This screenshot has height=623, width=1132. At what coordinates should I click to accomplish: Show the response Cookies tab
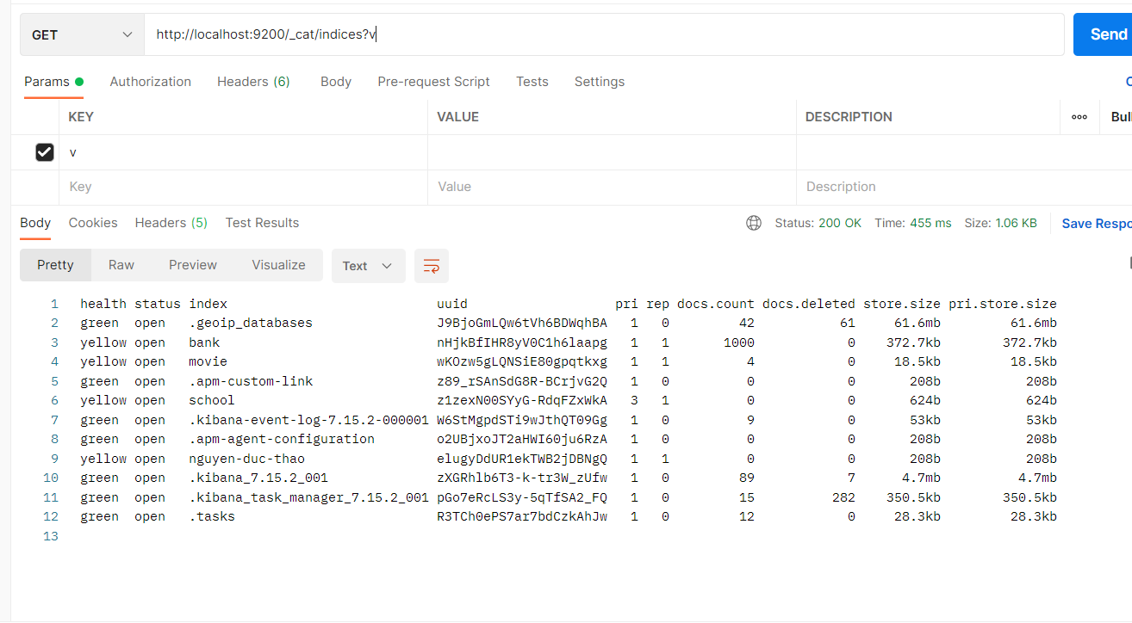tap(93, 223)
